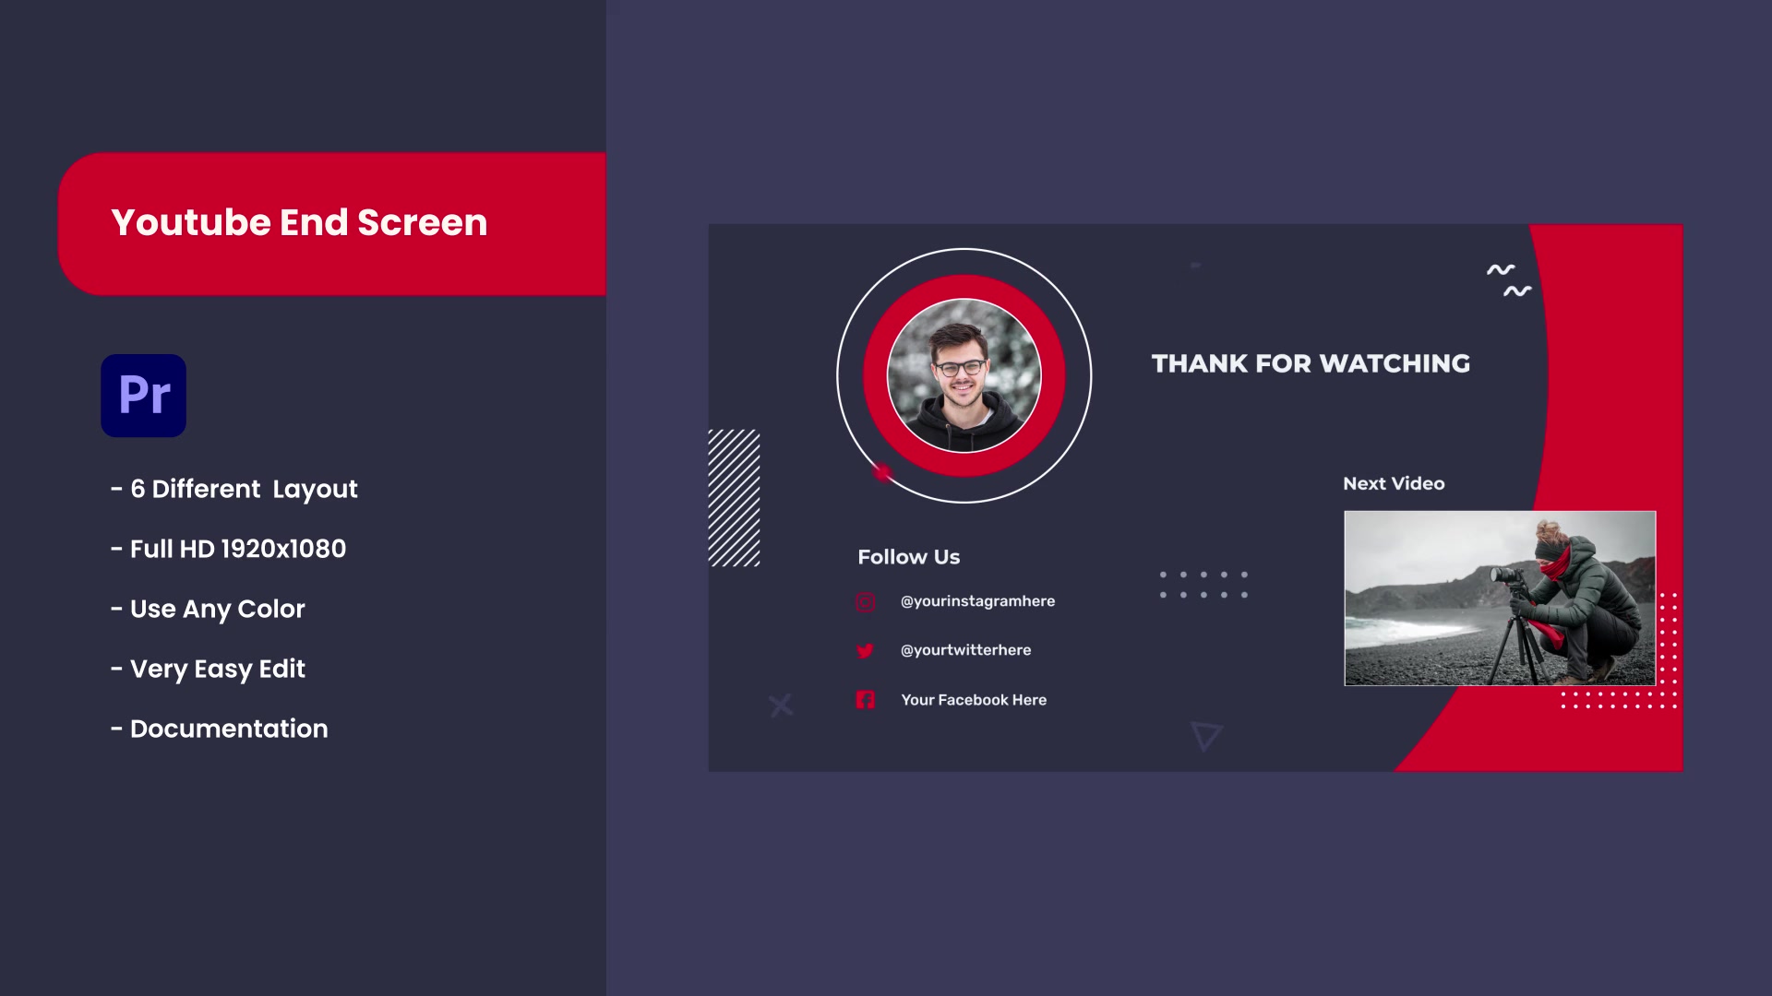
Task: Expand the 6 Different Layout option
Action: tap(244, 489)
